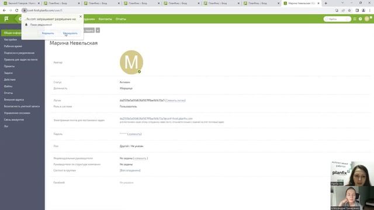
Task: Open Контакты in top menu
Action: (x=105, y=19)
